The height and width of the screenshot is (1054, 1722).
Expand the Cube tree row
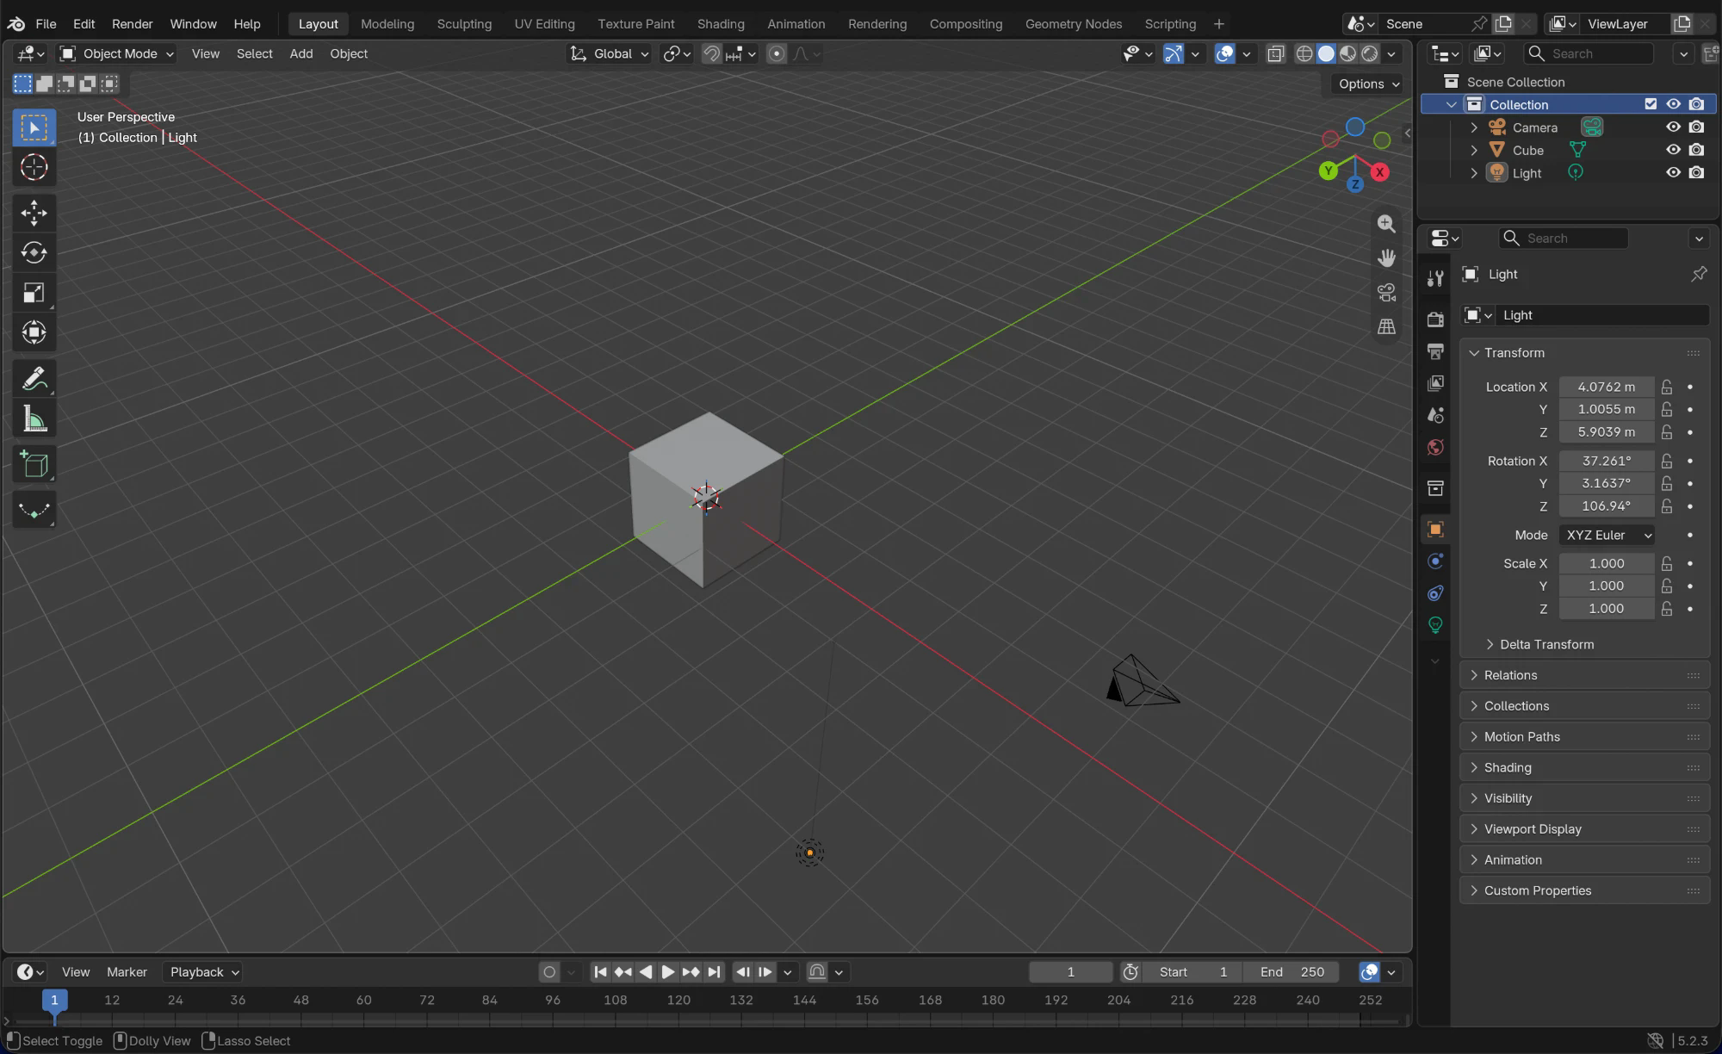coord(1473,150)
